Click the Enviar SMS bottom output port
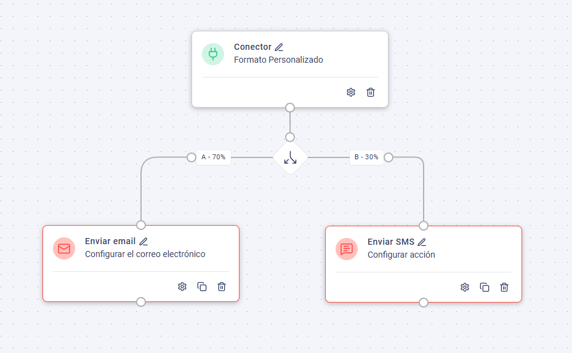The height and width of the screenshot is (353, 572). tap(424, 302)
